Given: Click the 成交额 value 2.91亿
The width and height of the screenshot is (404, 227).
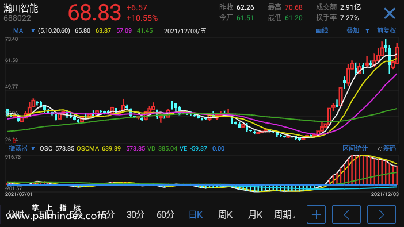Looking at the screenshot, I should 350,7.
